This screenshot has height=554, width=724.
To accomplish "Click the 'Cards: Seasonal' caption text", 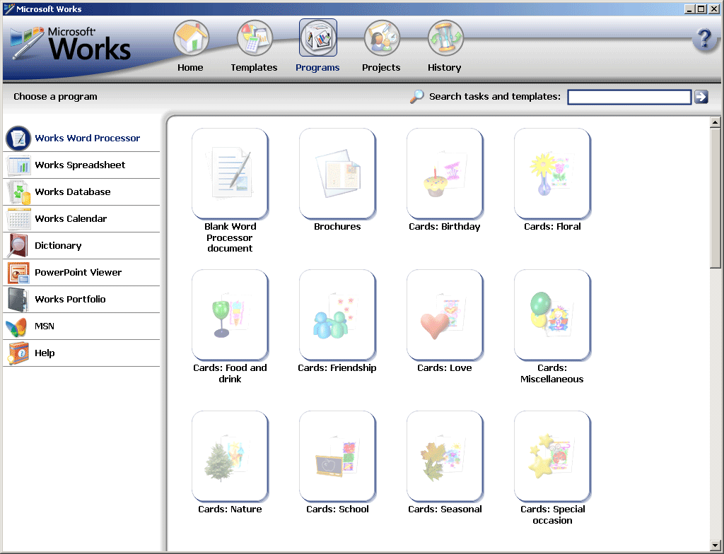I will [x=445, y=509].
